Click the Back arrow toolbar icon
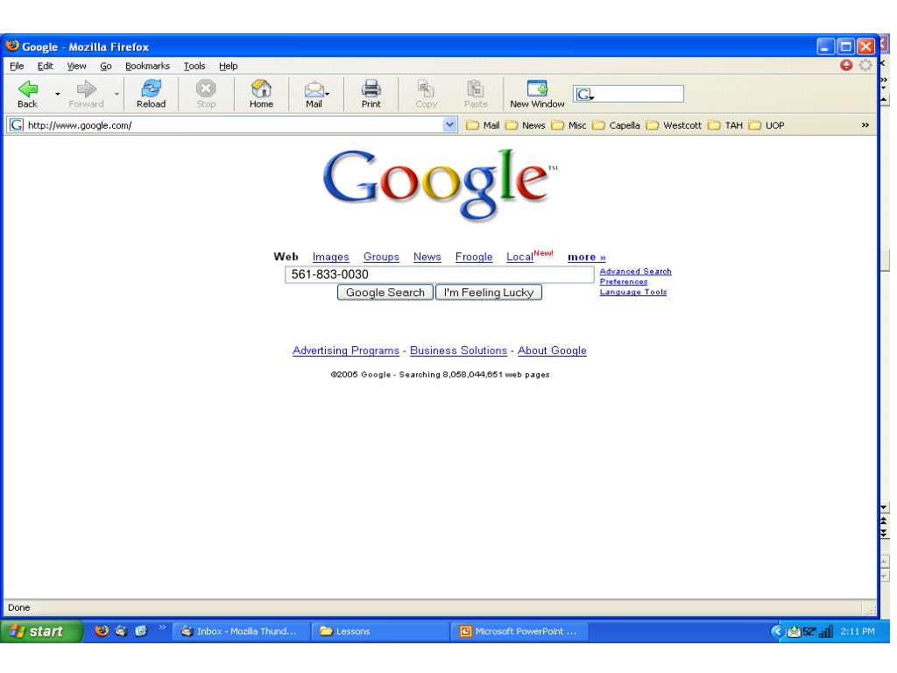 (x=27, y=89)
